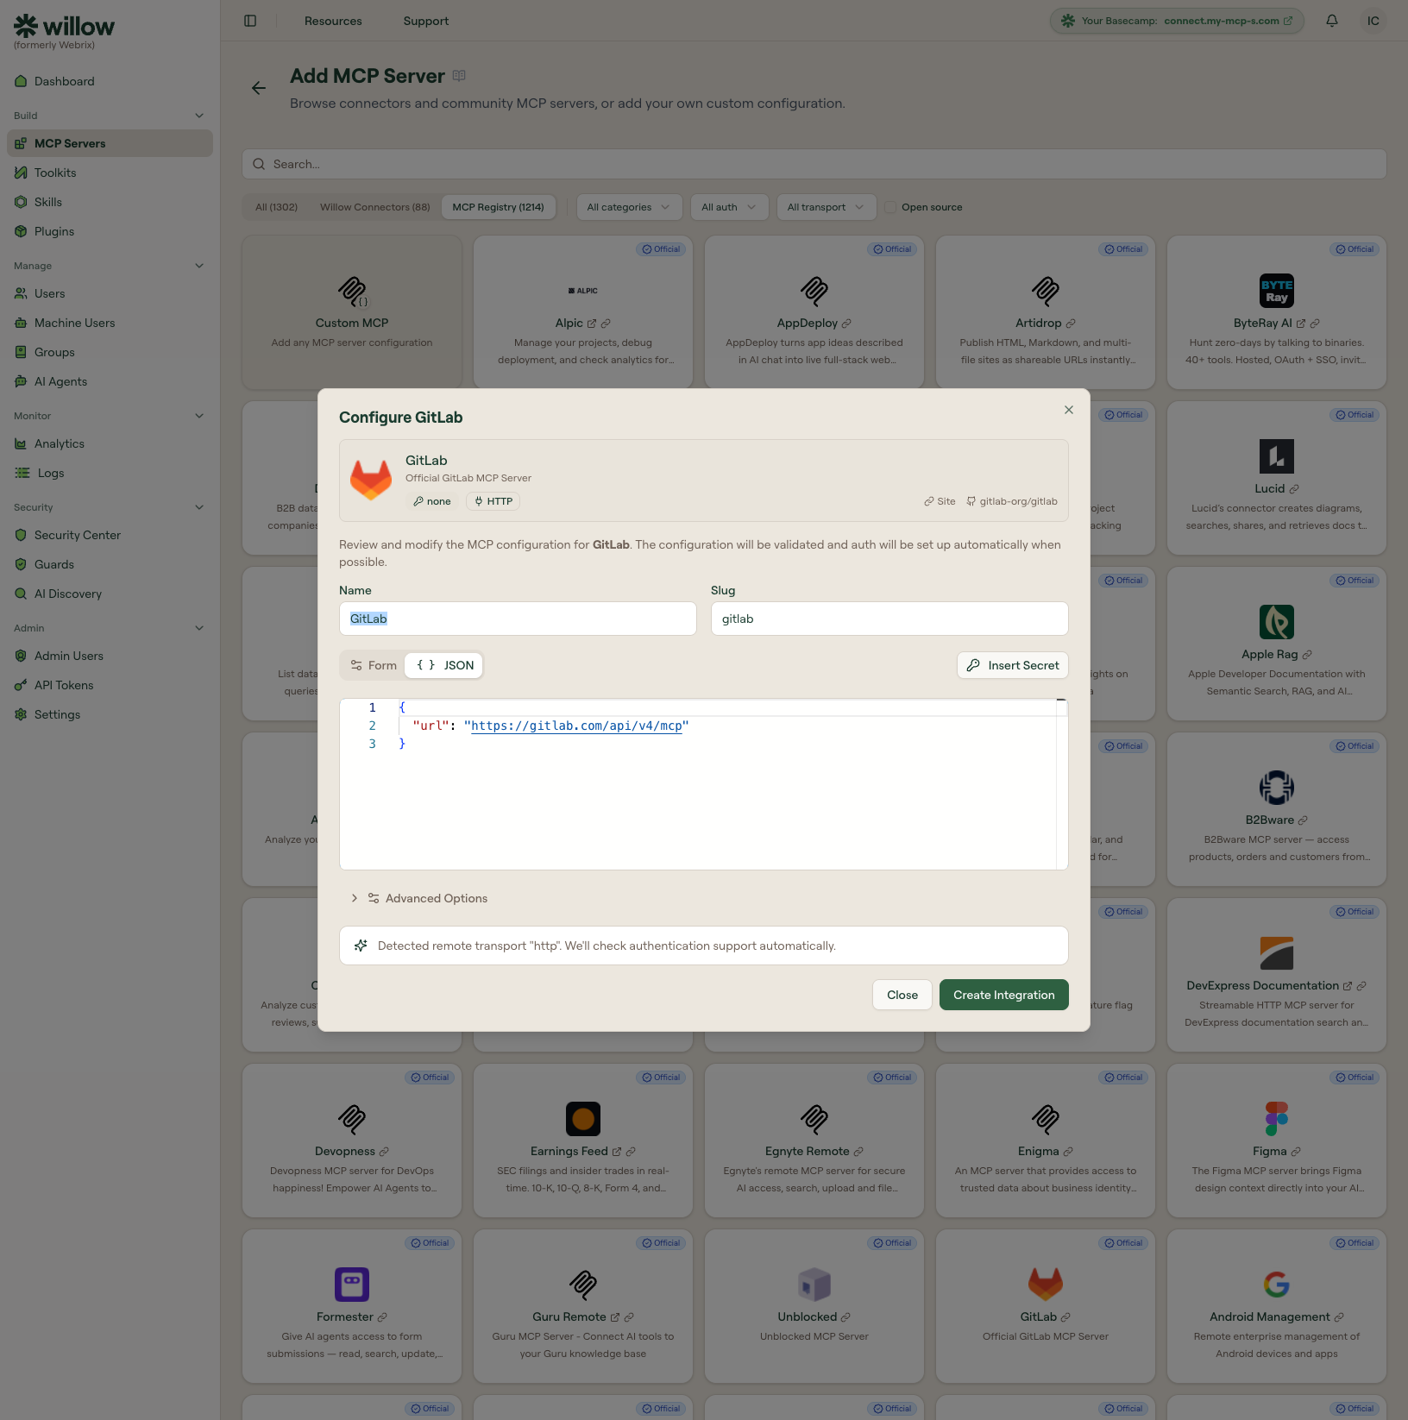Switch editor to Form mode
Image resolution: width=1408 pixels, height=1420 pixels.
[374, 665]
